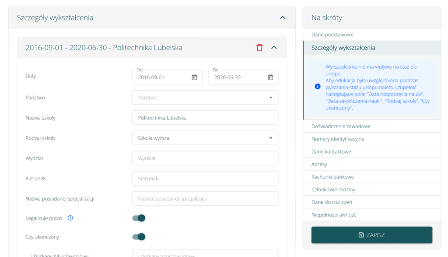Click the Nazwa szkoły input field
The image size is (448, 257).
pyautogui.click(x=205, y=118)
